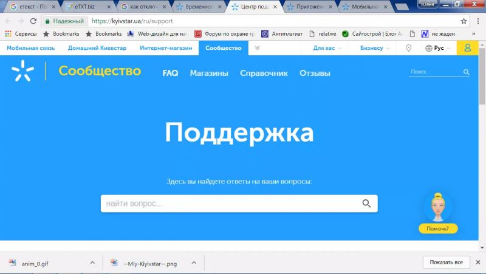The width and height of the screenshot is (486, 274).
Task: Open the Форум по охране труда bookmark
Action: (225, 34)
